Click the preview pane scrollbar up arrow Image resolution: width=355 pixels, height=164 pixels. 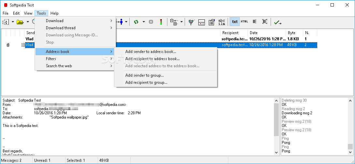click(x=277, y=101)
